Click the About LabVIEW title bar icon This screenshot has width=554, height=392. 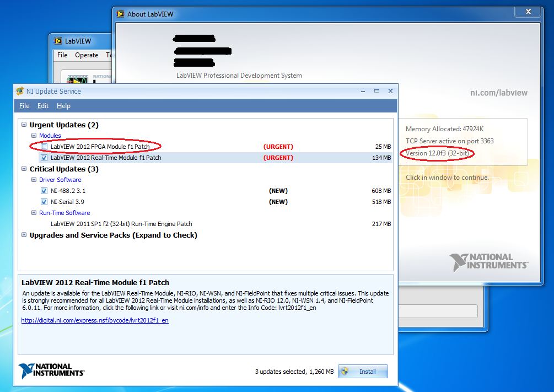click(x=120, y=14)
